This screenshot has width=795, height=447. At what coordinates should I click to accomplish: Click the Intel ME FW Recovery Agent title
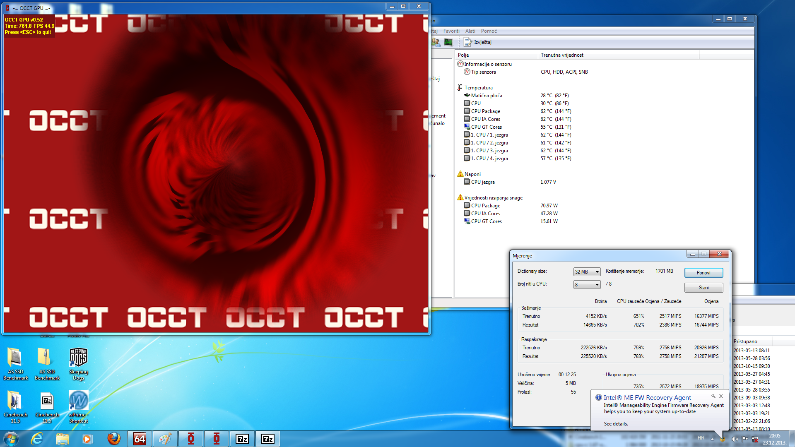pos(647,398)
